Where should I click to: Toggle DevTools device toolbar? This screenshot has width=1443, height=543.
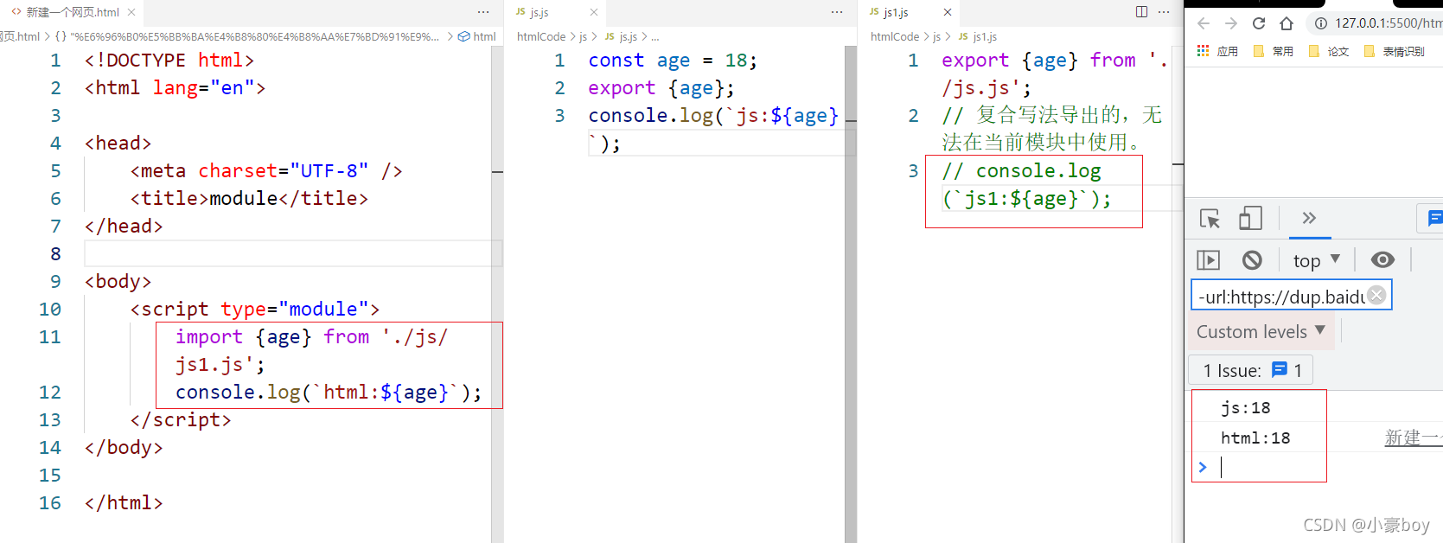tap(1250, 218)
